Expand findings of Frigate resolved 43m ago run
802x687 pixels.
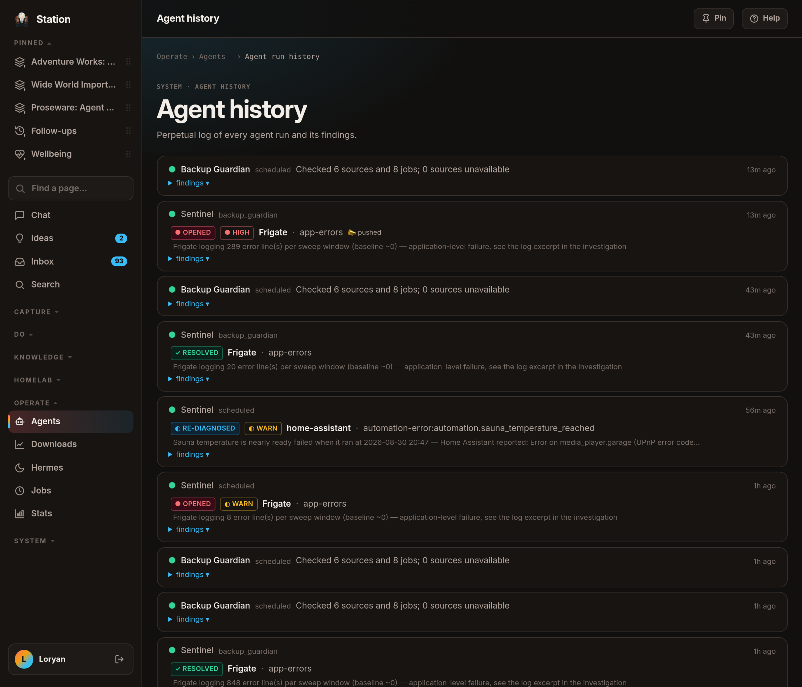pos(189,379)
